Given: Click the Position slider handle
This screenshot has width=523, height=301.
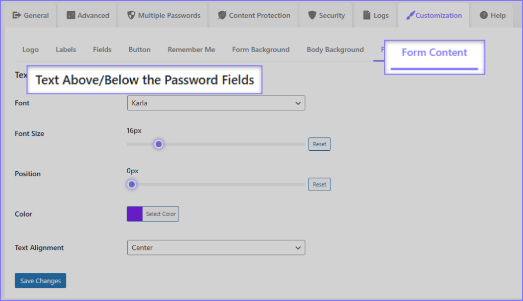Looking at the screenshot, I should click(x=132, y=184).
